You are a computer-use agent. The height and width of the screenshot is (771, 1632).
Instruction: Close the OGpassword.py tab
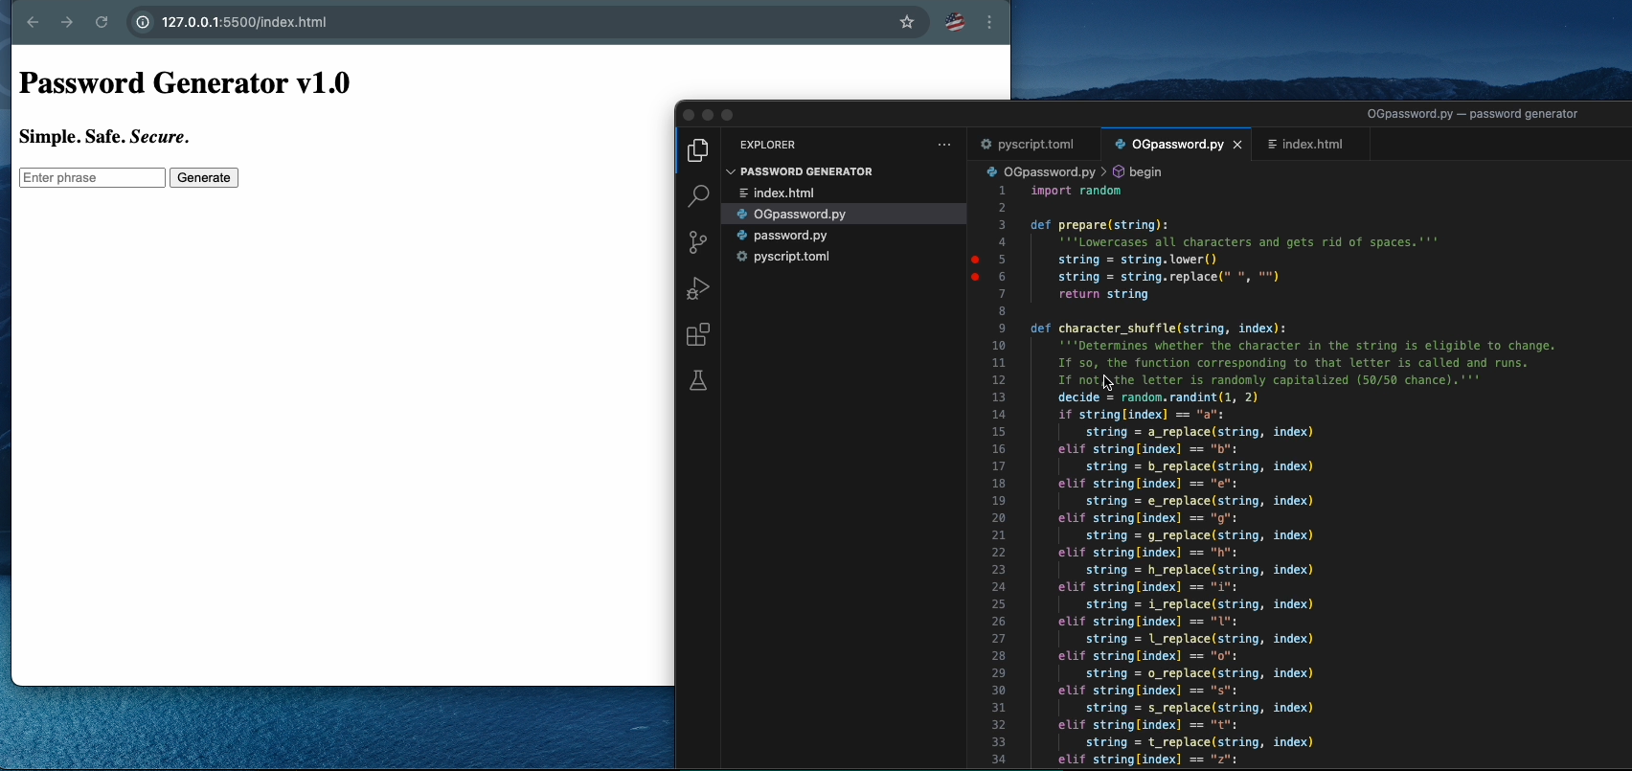pos(1237,145)
